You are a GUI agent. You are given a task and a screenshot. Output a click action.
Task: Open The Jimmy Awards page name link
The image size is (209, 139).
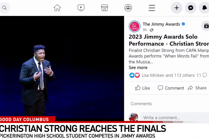pos(161,24)
